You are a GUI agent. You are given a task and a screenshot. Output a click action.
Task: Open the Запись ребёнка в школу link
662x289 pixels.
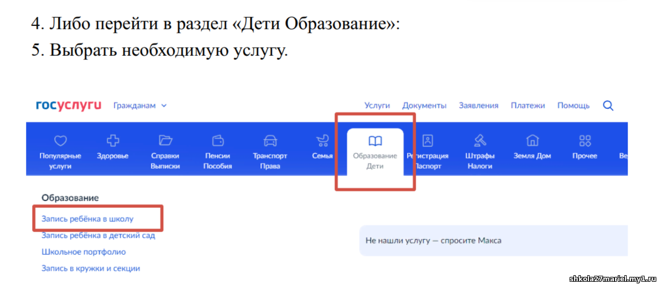(x=87, y=219)
